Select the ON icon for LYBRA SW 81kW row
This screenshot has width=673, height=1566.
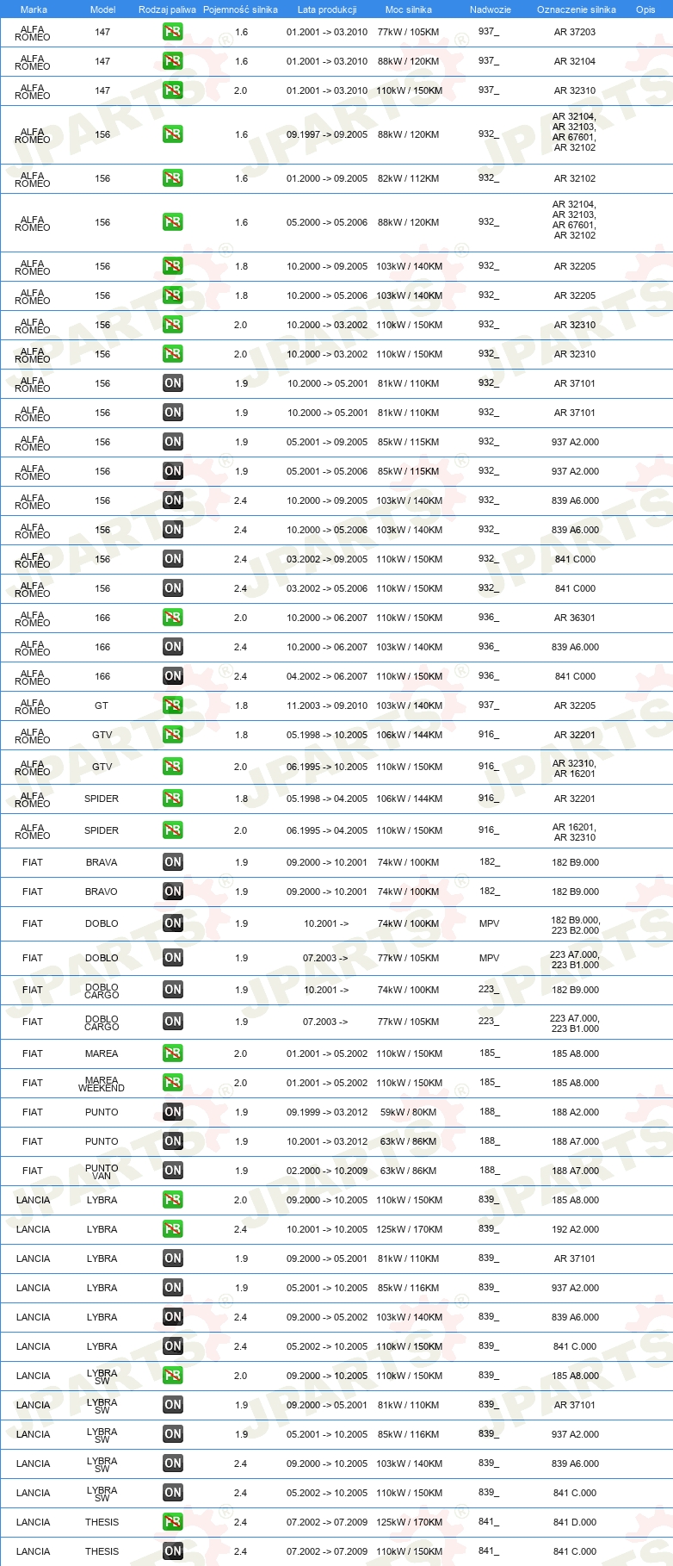point(173,1405)
